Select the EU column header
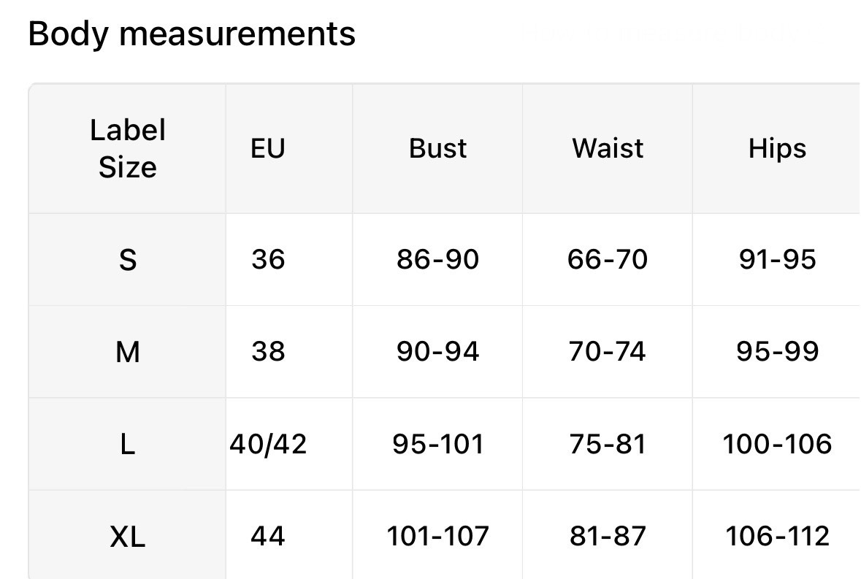 click(268, 149)
